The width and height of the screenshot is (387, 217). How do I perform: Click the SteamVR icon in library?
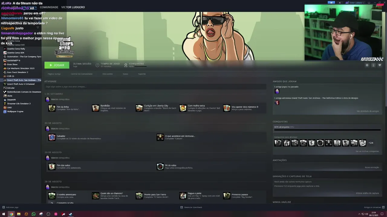5,100
